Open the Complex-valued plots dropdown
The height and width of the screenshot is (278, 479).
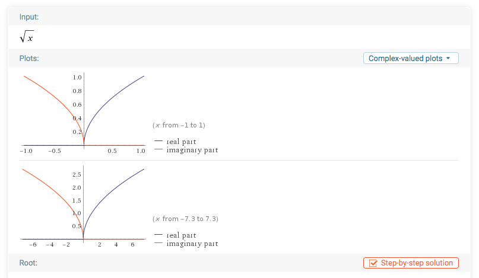(x=405, y=59)
